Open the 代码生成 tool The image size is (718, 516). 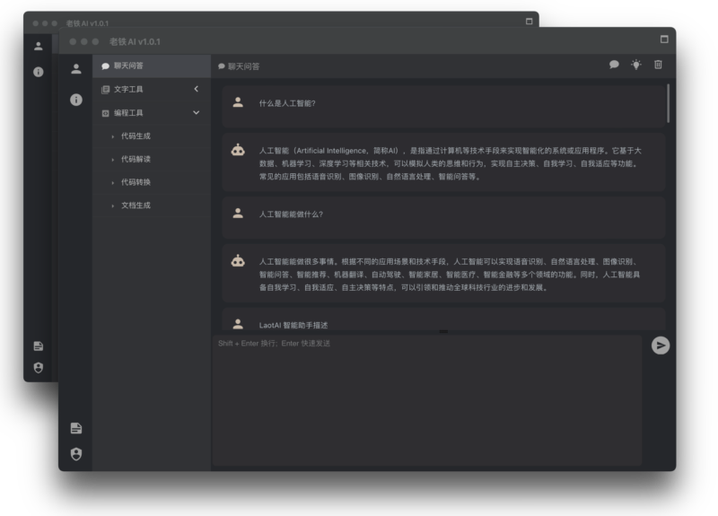[x=136, y=136]
